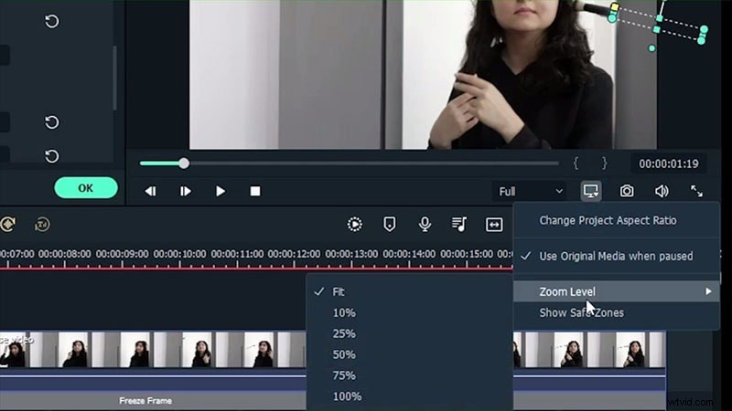Select 25% zoom level
732x411 pixels.
[x=344, y=333]
